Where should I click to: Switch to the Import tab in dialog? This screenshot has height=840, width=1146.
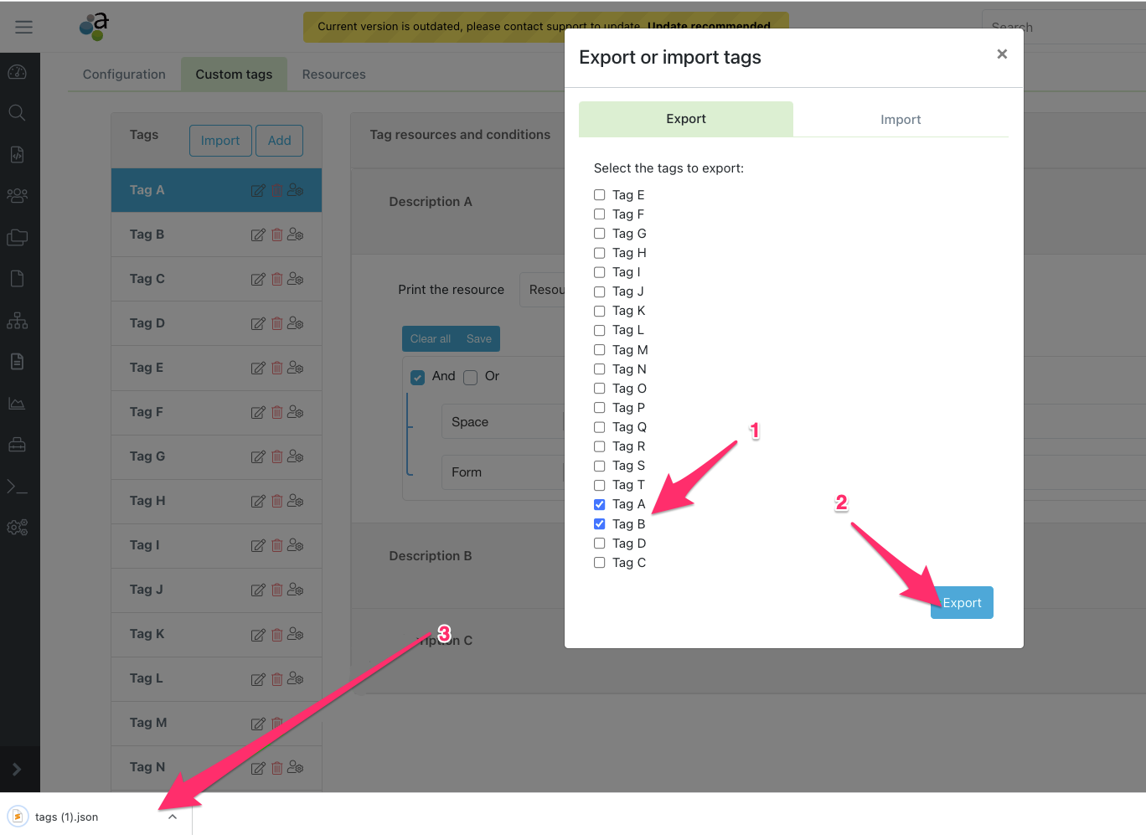(900, 120)
